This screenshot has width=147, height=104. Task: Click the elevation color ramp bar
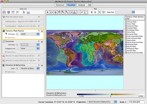[111, 94]
